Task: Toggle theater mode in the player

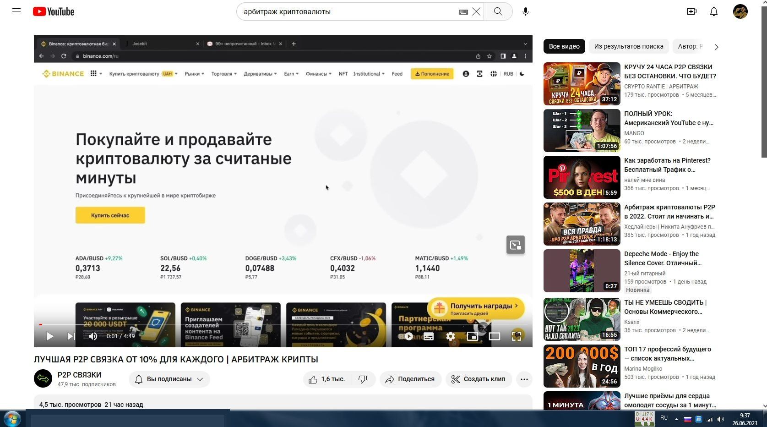Action: pos(495,336)
